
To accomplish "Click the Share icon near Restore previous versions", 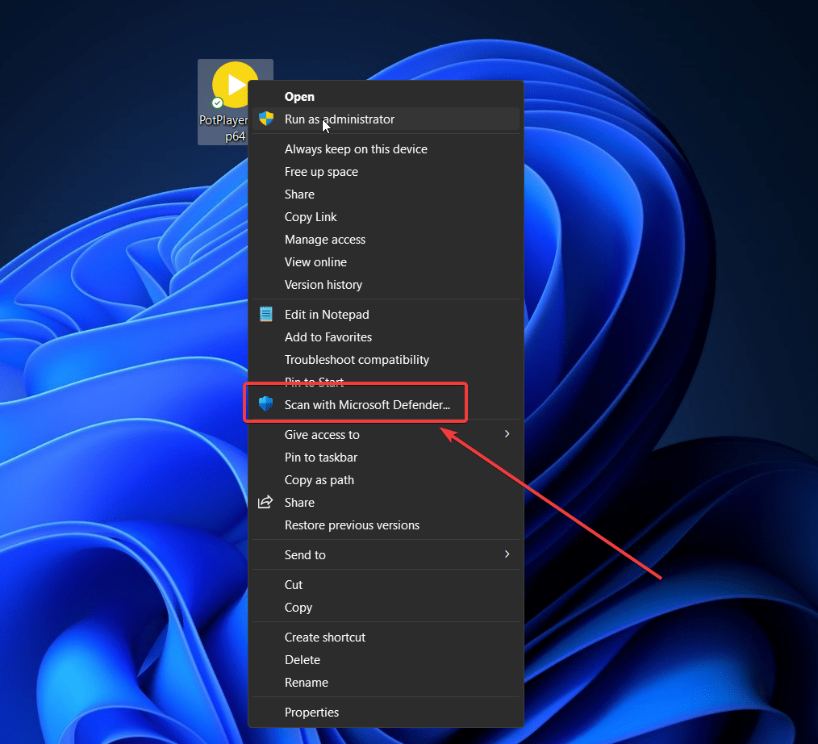I will (x=266, y=502).
